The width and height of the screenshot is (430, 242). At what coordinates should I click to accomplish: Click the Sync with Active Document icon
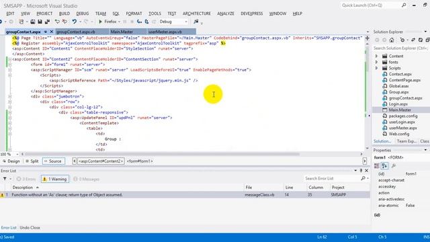coord(413,40)
